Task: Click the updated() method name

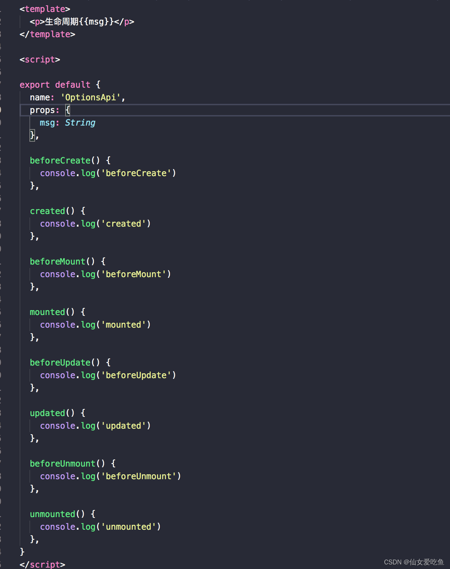Action: 47,413
